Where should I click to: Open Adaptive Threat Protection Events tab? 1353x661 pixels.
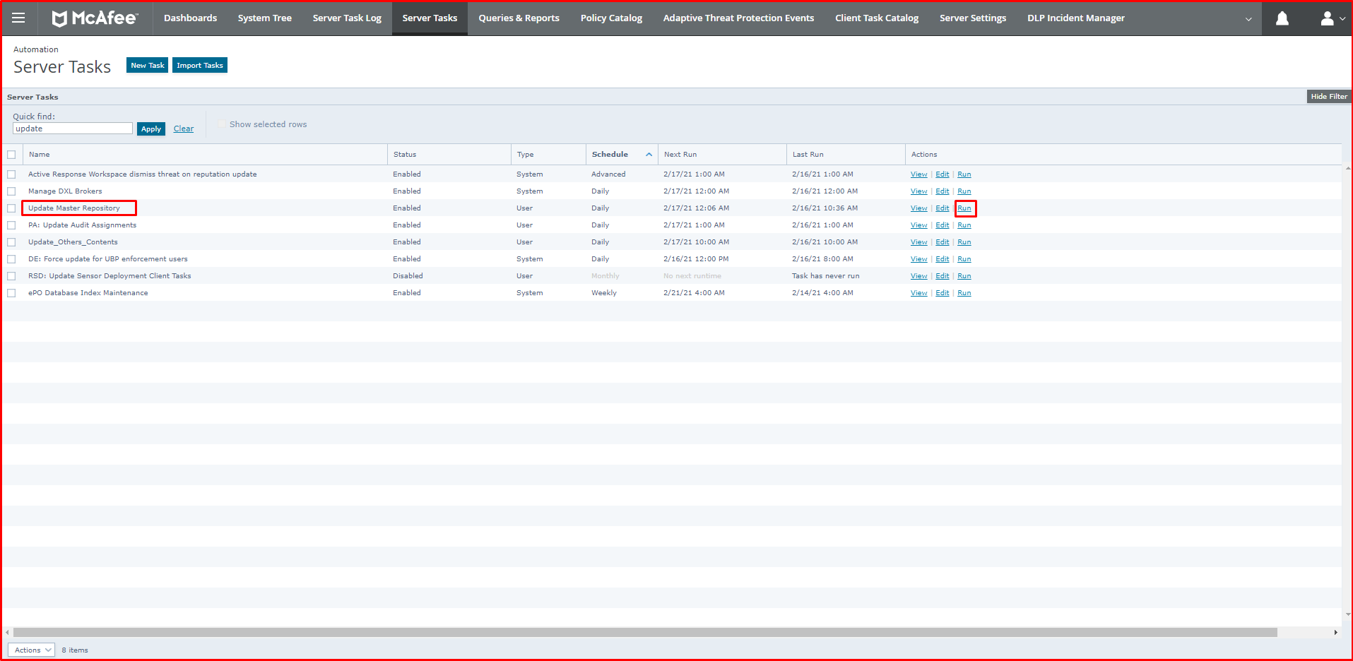(738, 18)
